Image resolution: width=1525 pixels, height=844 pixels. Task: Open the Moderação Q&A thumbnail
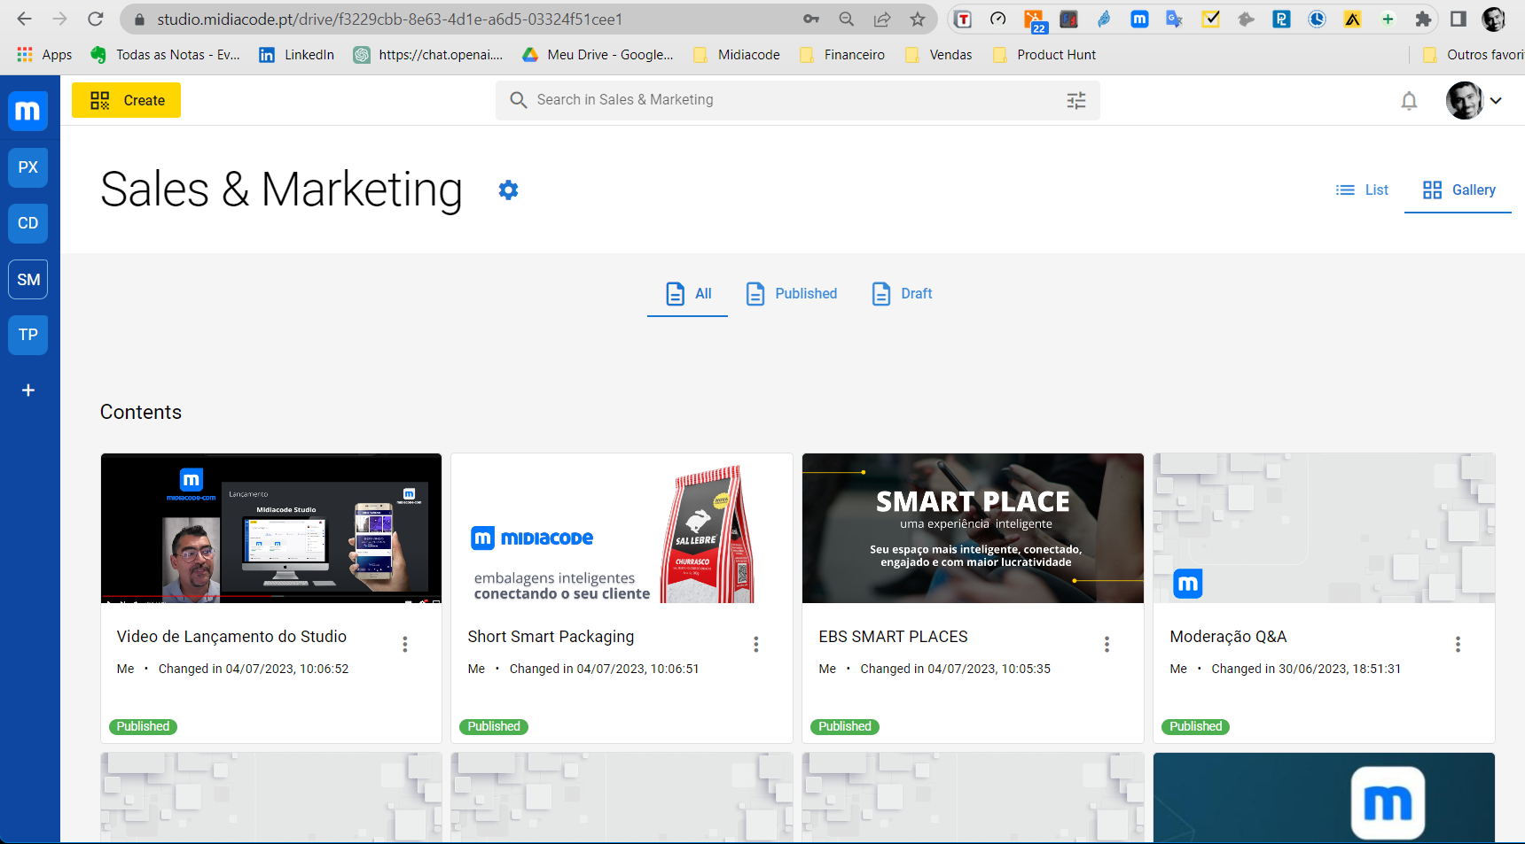tap(1324, 529)
